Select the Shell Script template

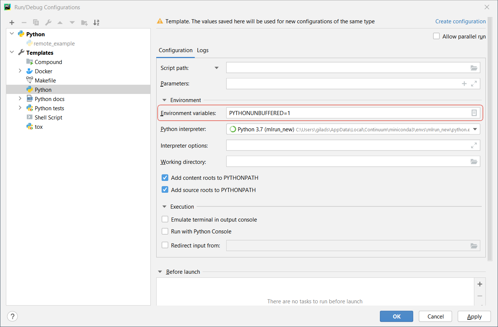tap(48, 117)
